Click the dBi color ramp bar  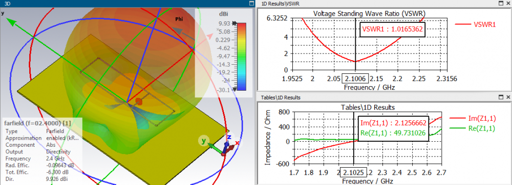click(x=242, y=56)
